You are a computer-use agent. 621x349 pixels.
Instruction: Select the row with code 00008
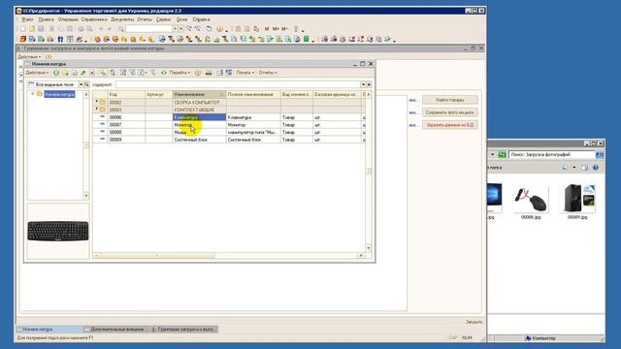[228, 133]
